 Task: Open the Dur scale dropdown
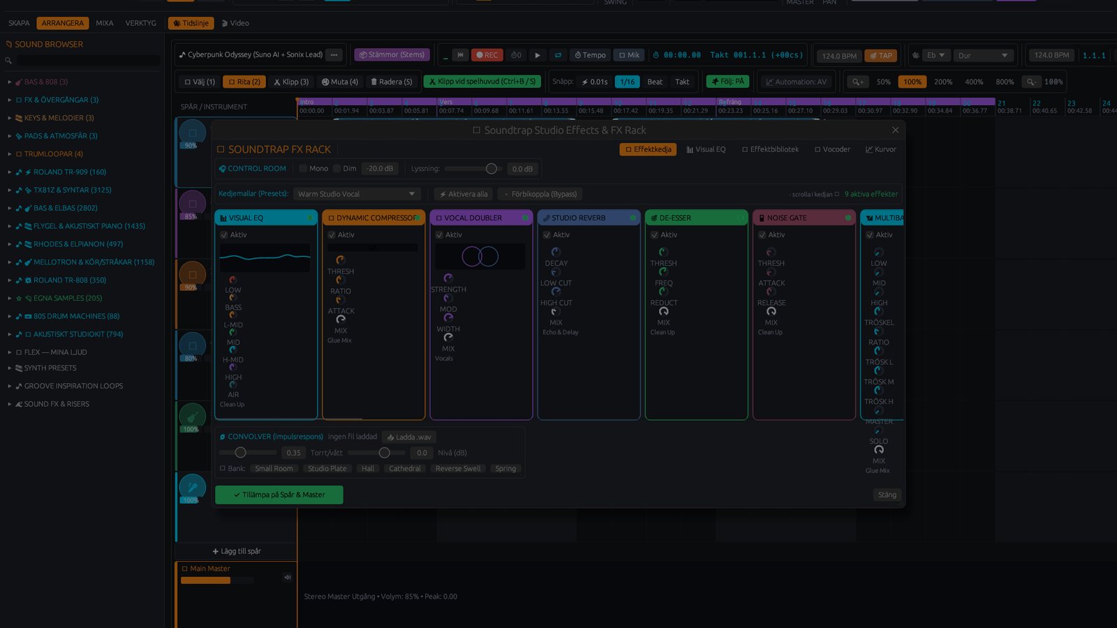[x=983, y=55]
